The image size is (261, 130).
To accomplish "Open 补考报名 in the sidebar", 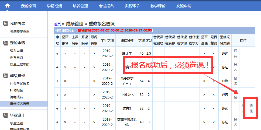I will tap(16, 90).
